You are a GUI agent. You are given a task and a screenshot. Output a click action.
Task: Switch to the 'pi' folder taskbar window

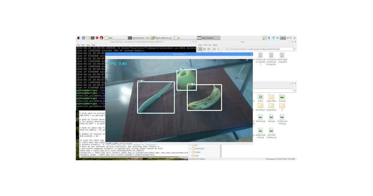coord(185,38)
